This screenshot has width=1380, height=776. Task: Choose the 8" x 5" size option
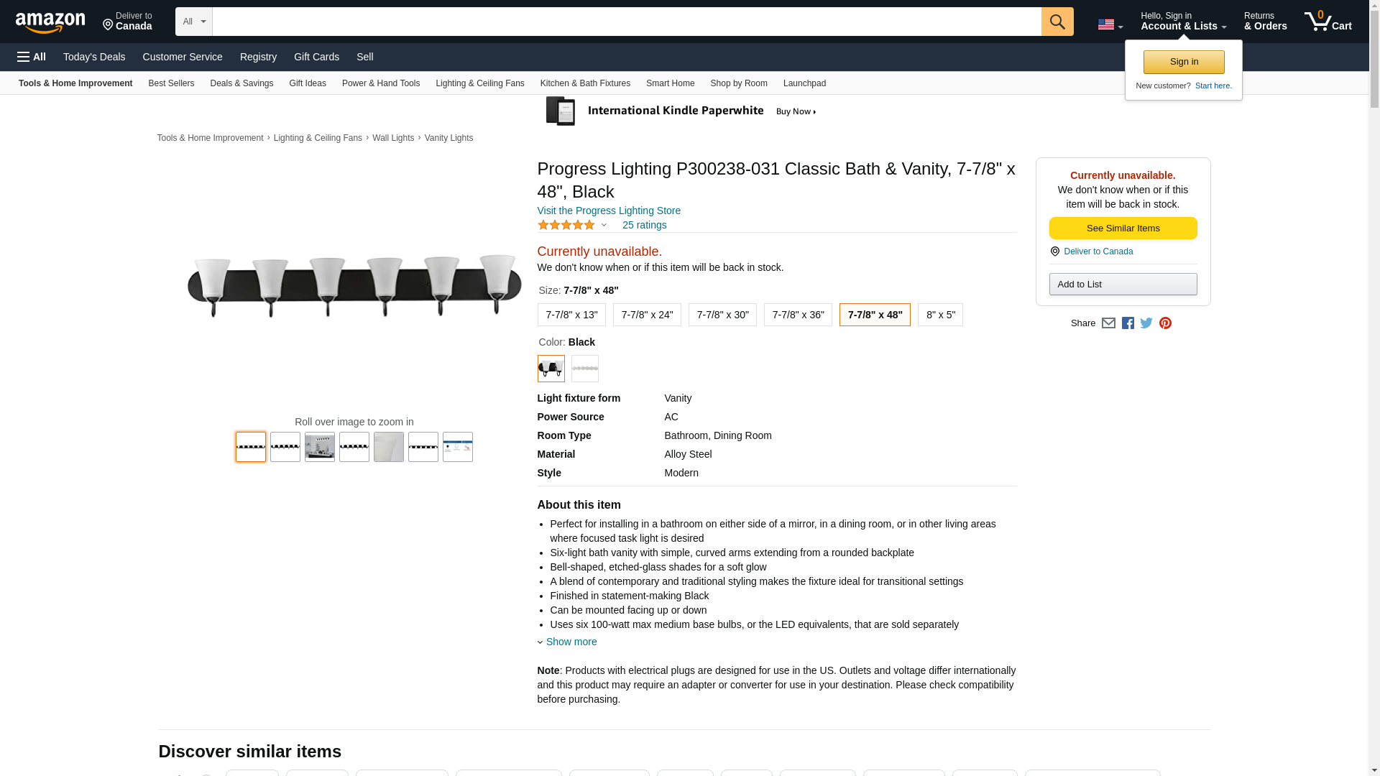coord(940,315)
